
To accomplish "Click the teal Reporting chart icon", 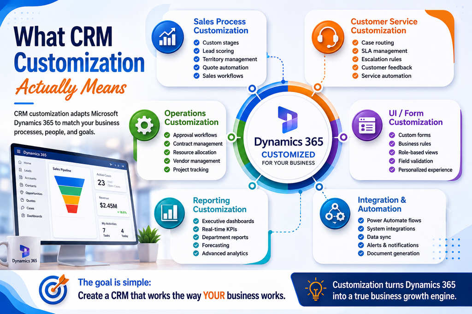I will (170, 213).
